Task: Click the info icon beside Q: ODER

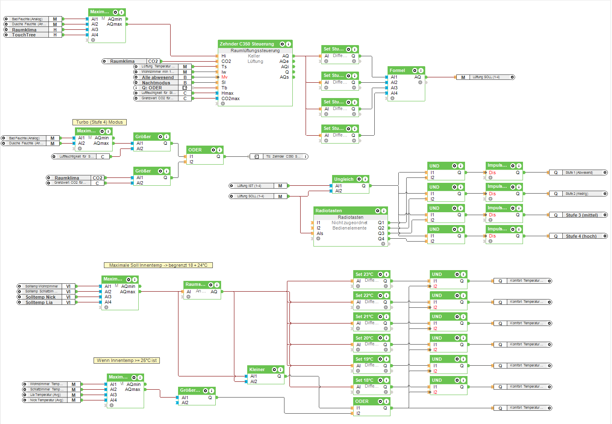Action: [x=136, y=88]
